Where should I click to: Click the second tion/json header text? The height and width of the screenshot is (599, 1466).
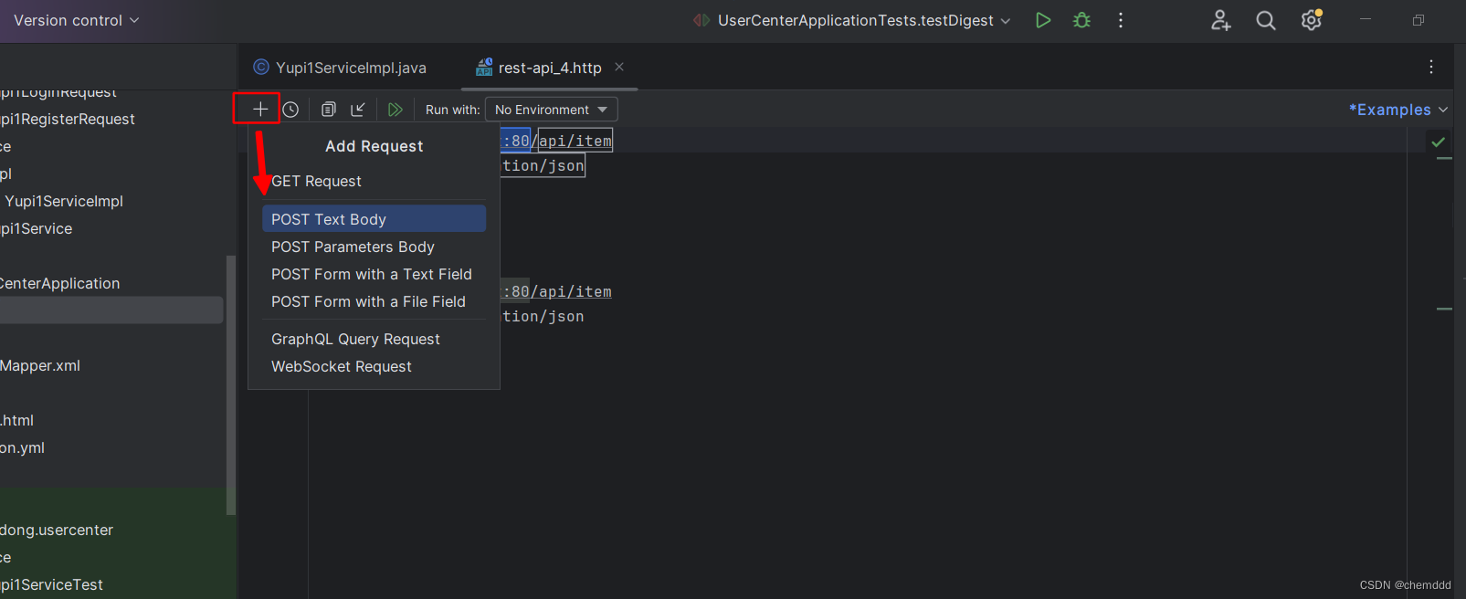pyautogui.click(x=543, y=316)
